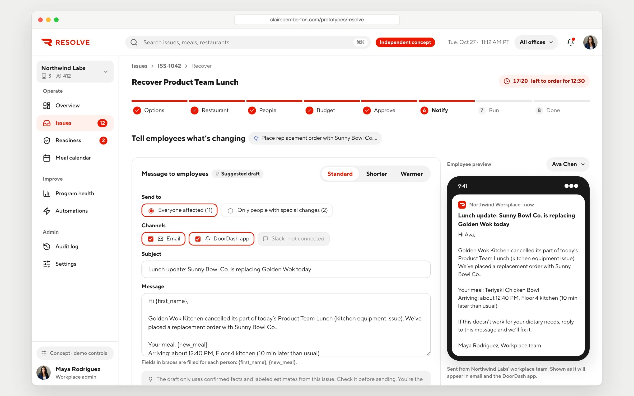Click the Settings sliders icon

pyautogui.click(x=47, y=264)
